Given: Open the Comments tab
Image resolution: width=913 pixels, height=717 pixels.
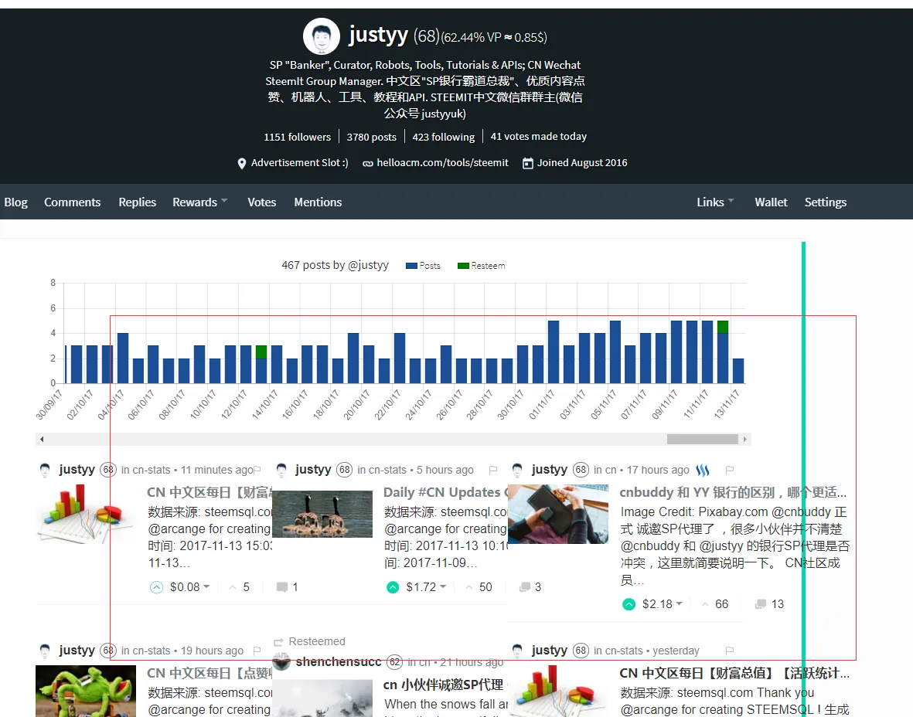Looking at the screenshot, I should 72,202.
